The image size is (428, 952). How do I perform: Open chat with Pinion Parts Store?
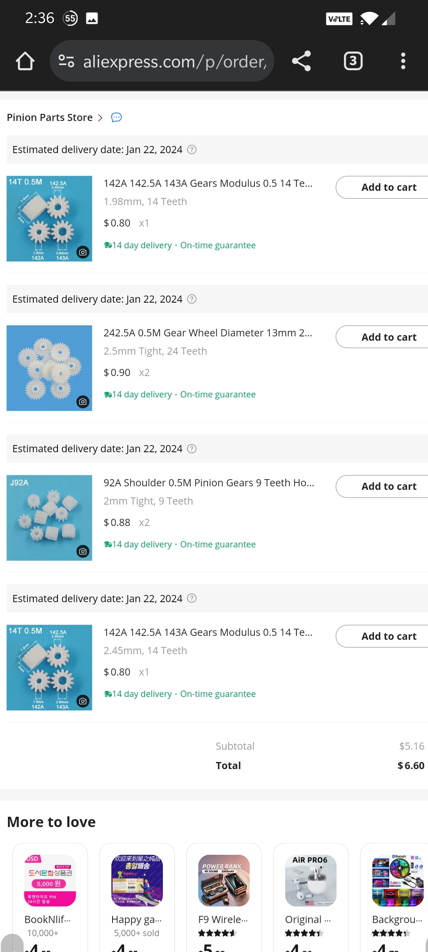coord(116,117)
